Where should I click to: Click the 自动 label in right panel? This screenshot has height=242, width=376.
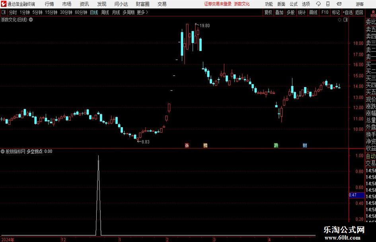pyautogui.click(x=371, y=156)
